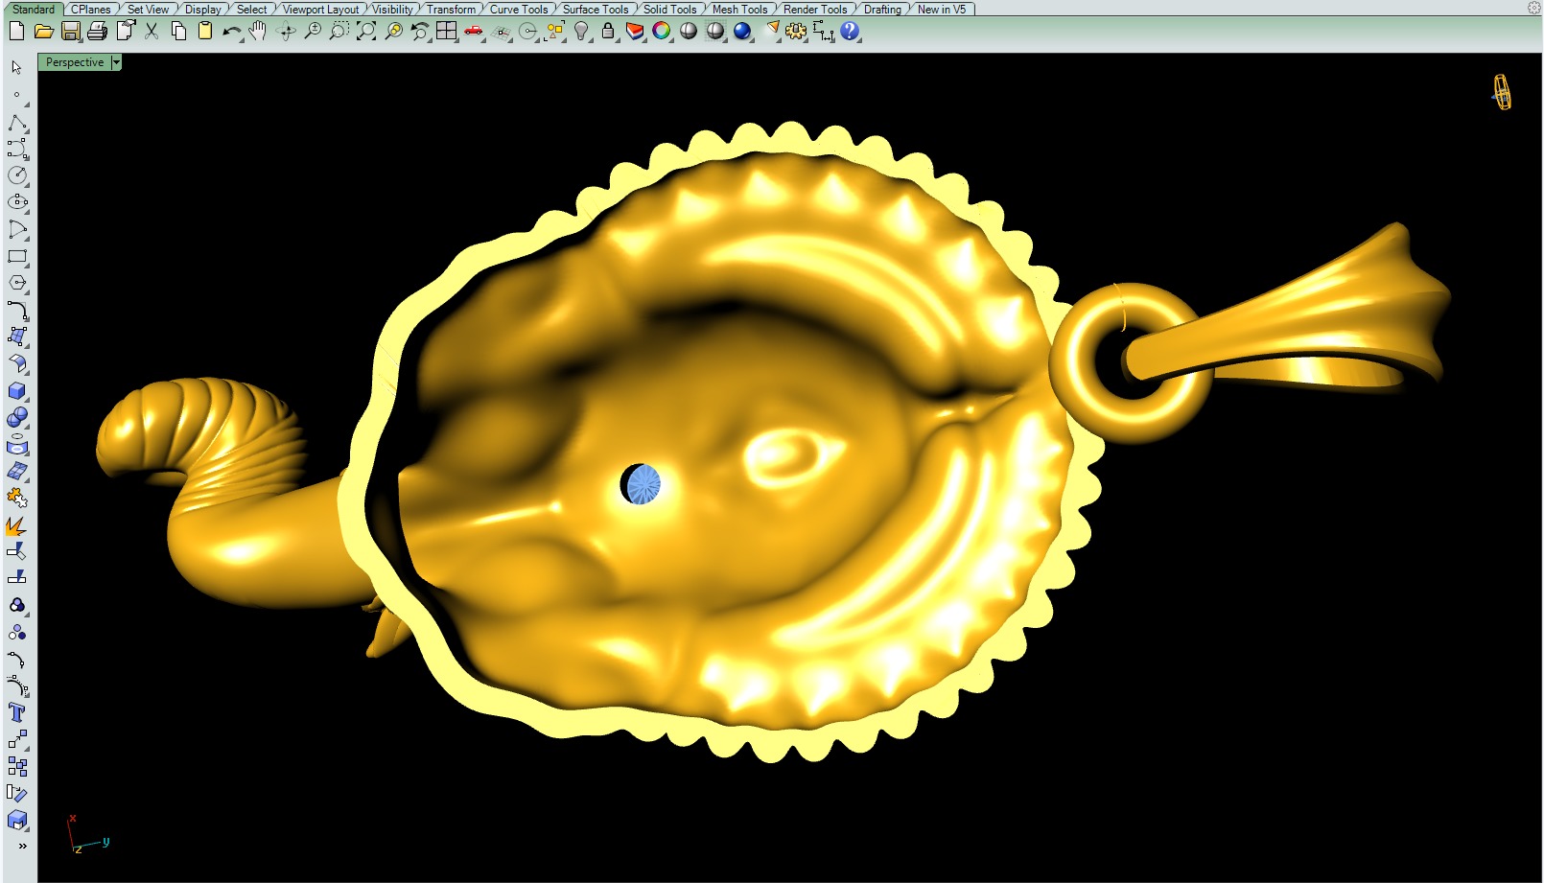Click the 4 Viewports layout icon
This screenshot has height=883, width=1544.
tap(447, 31)
